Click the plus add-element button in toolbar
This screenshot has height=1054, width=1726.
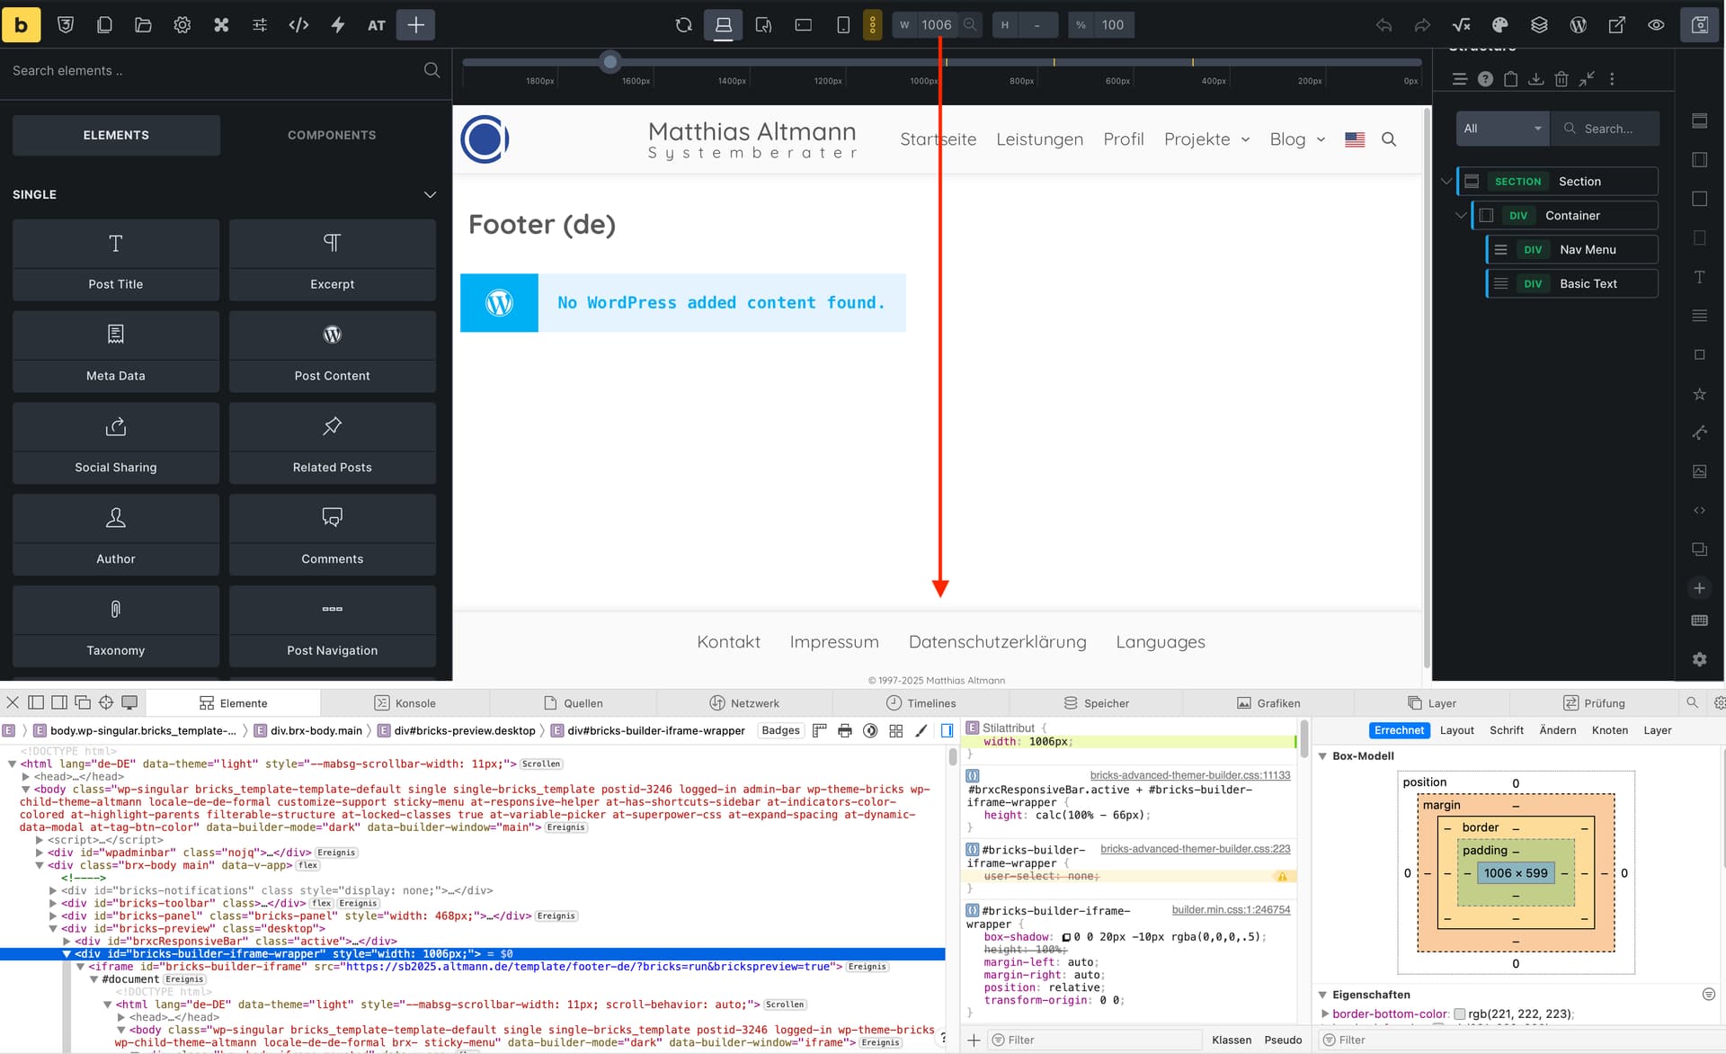pos(415,25)
